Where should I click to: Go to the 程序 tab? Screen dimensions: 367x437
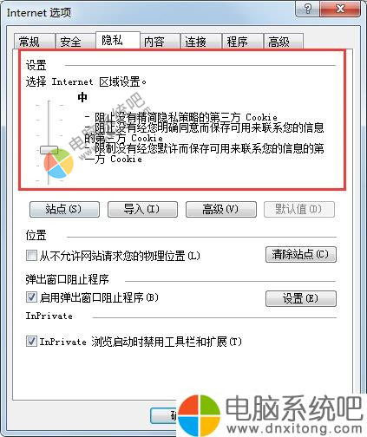[x=242, y=42]
